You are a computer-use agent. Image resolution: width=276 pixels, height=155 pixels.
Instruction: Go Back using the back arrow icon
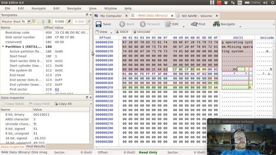122,24
